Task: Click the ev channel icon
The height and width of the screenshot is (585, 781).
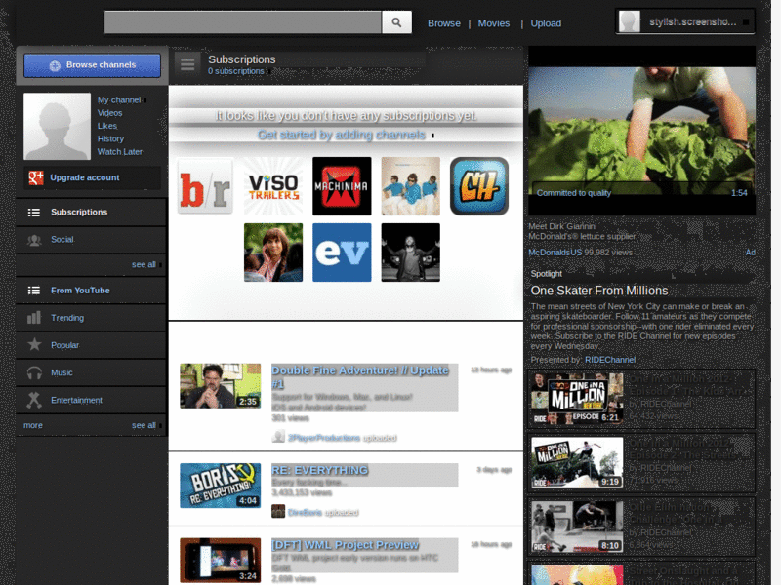Action: pos(342,253)
